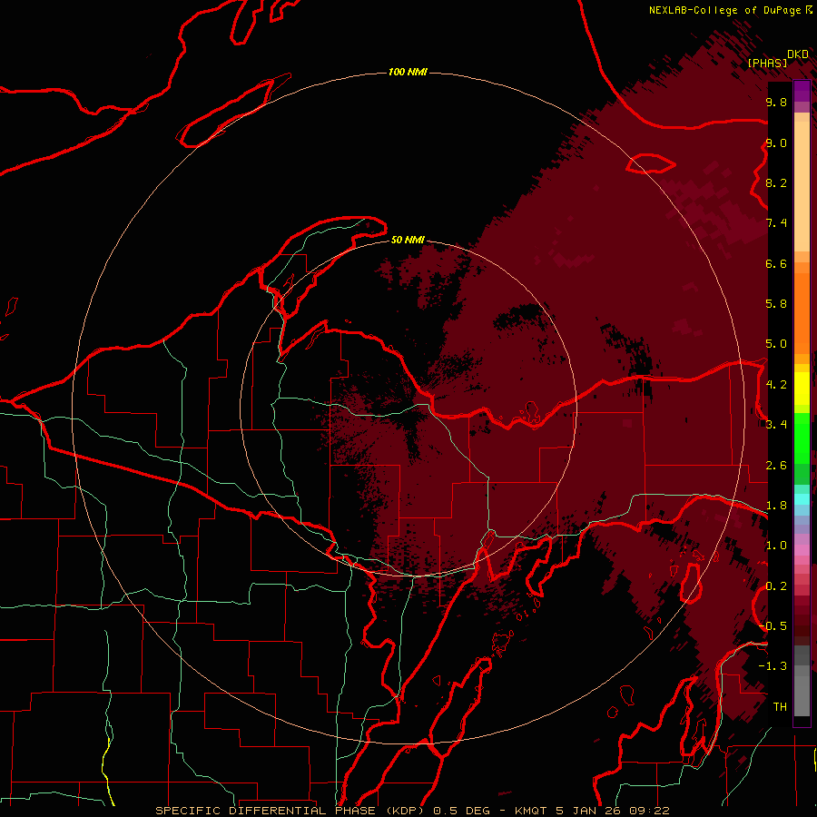The height and width of the screenshot is (817, 817).
Task: Click the 5.8 scale value
Action: pyautogui.click(x=776, y=304)
